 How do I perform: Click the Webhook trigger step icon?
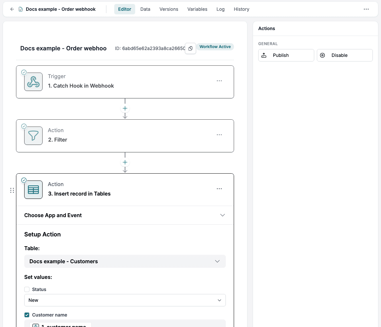coord(33,82)
